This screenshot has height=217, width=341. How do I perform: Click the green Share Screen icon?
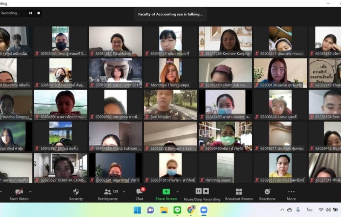pyautogui.click(x=166, y=192)
